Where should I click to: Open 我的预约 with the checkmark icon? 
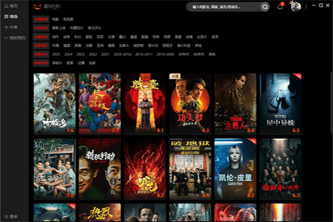(x=15, y=38)
